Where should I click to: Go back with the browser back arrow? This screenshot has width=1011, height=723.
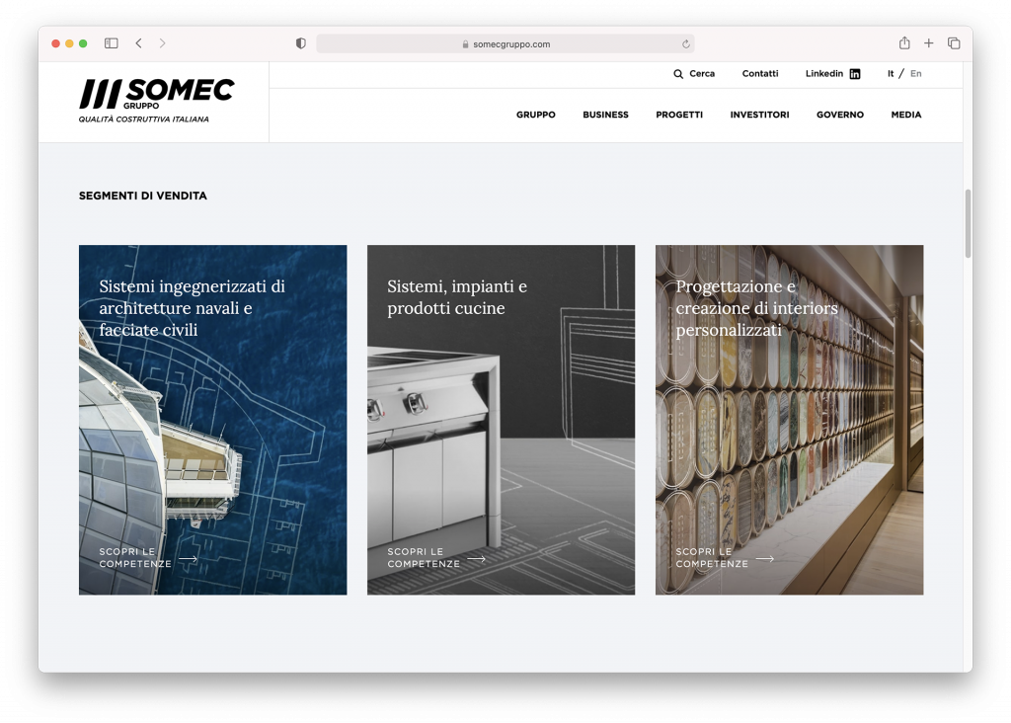click(x=138, y=43)
